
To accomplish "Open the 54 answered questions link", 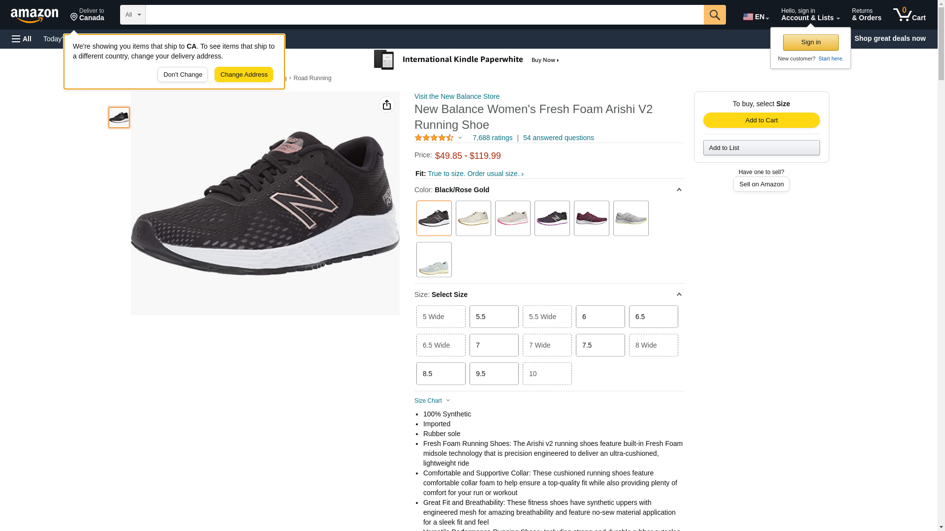I will (x=558, y=138).
